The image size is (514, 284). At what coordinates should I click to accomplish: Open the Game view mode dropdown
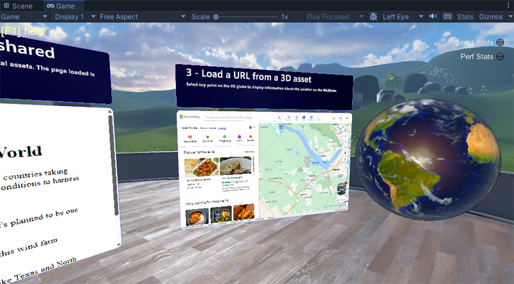click(24, 17)
